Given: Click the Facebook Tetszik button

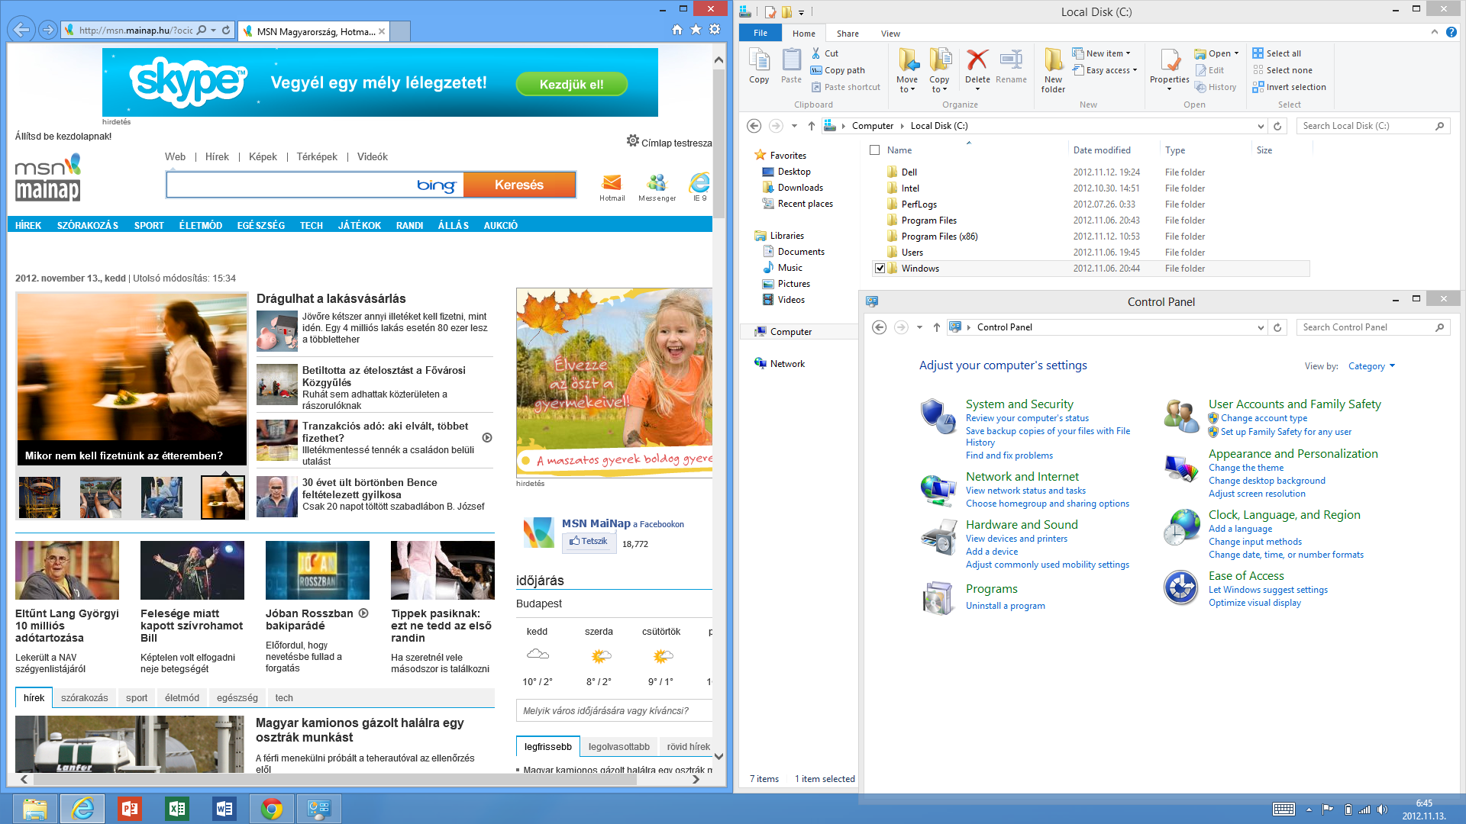Looking at the screenshot, I should [589, 542].
